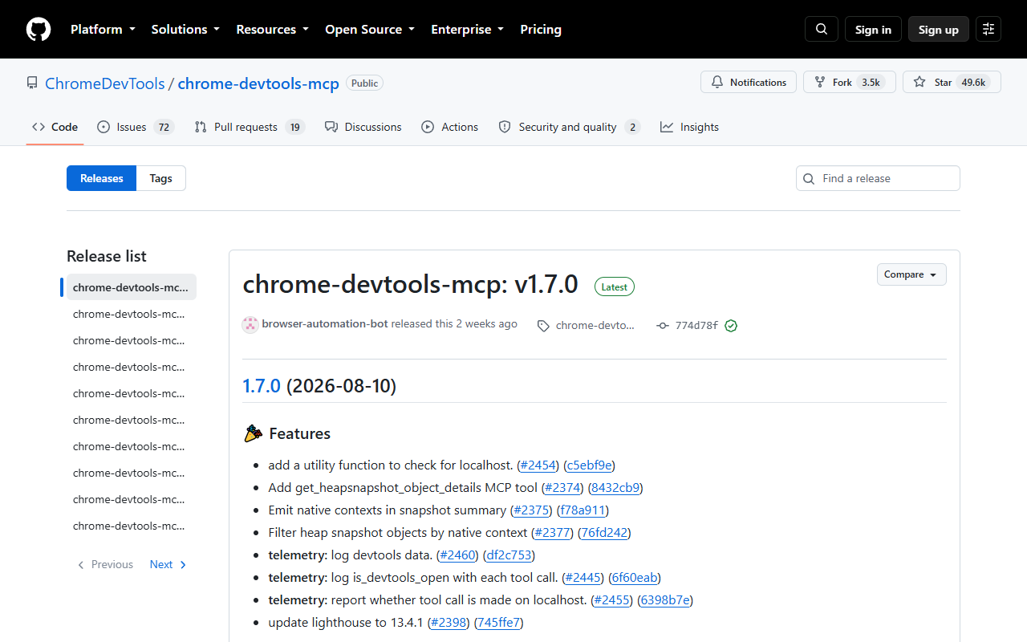Fork the repository
This screenshot has width=1027, height=642.
(x=850, y=82)
